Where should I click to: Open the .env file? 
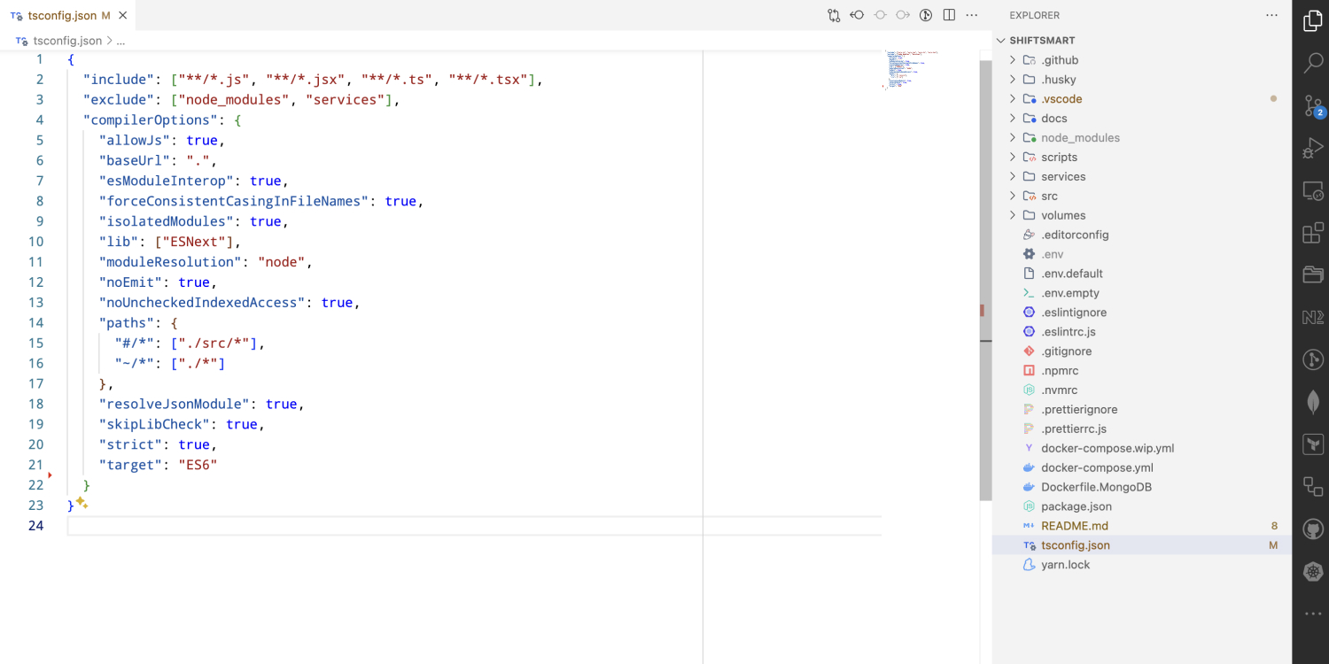tap(1142, 254)
